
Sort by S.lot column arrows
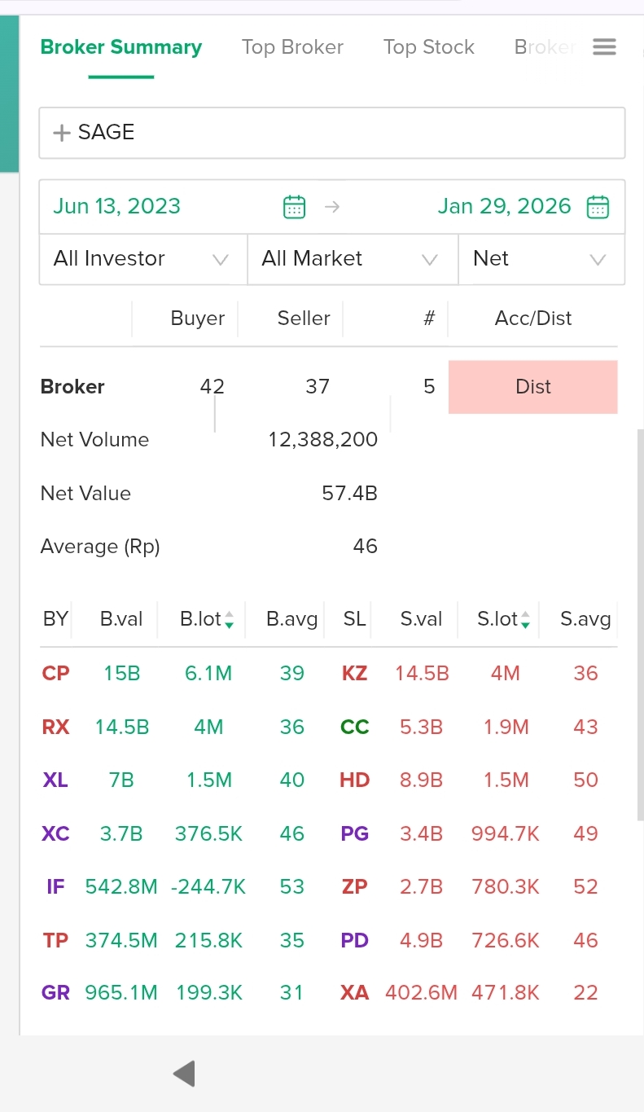pos(526,620)
